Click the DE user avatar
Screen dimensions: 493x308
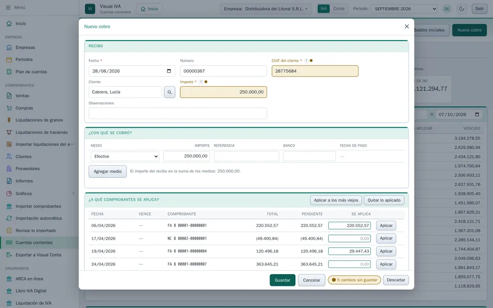[447, 9]
